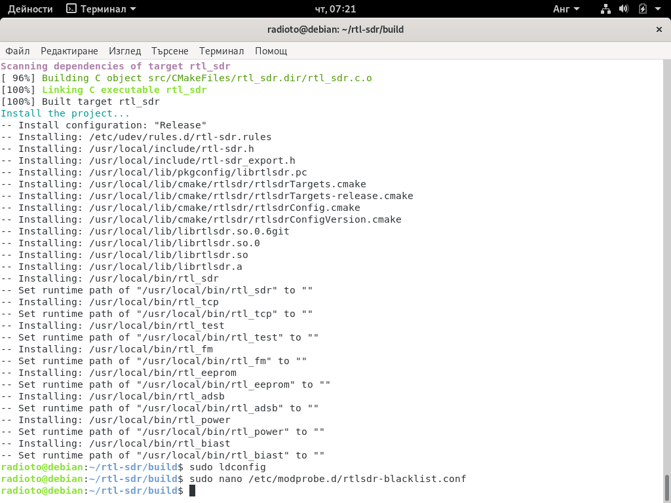The height and width of the screenshot is (503, 671).
Task: Click the terminal vertical scrollbar thumb
Action: (x=666, y=486)
